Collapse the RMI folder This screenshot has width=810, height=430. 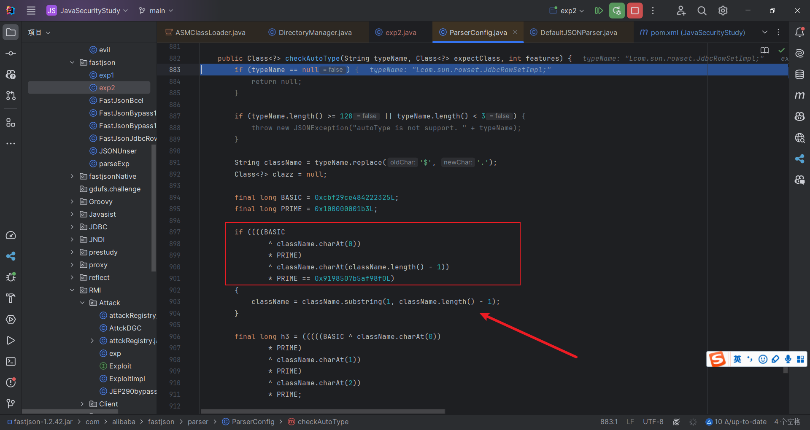pos(72,290)
